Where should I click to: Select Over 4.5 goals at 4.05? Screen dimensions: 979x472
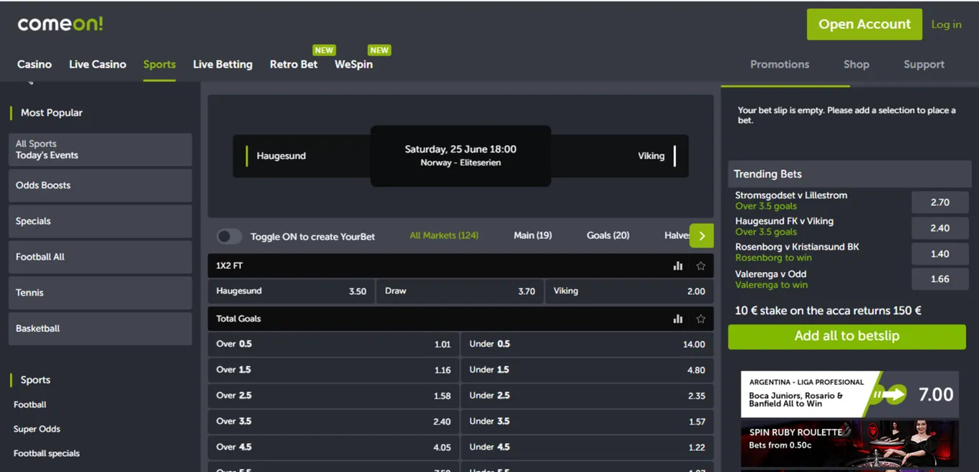click(x=333, y=448)
